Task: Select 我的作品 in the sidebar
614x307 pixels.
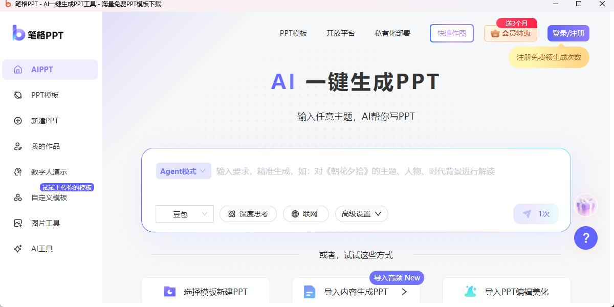Action: (x=45, y=146)
